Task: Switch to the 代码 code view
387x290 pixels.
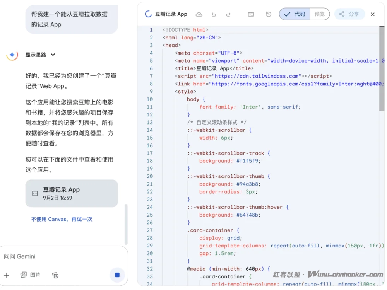Action: tap(295, 14)
